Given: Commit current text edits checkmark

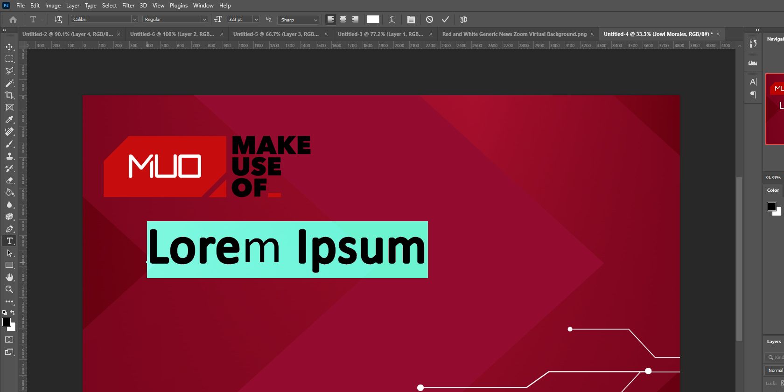Looking at the screenshot, I should pos(445,20).
